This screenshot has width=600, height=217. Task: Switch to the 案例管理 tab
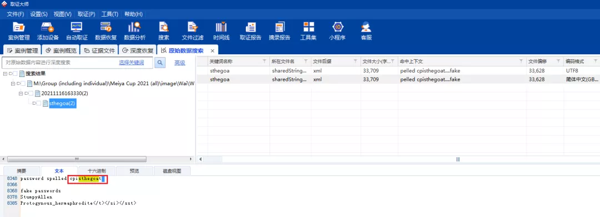click(22, 50)
